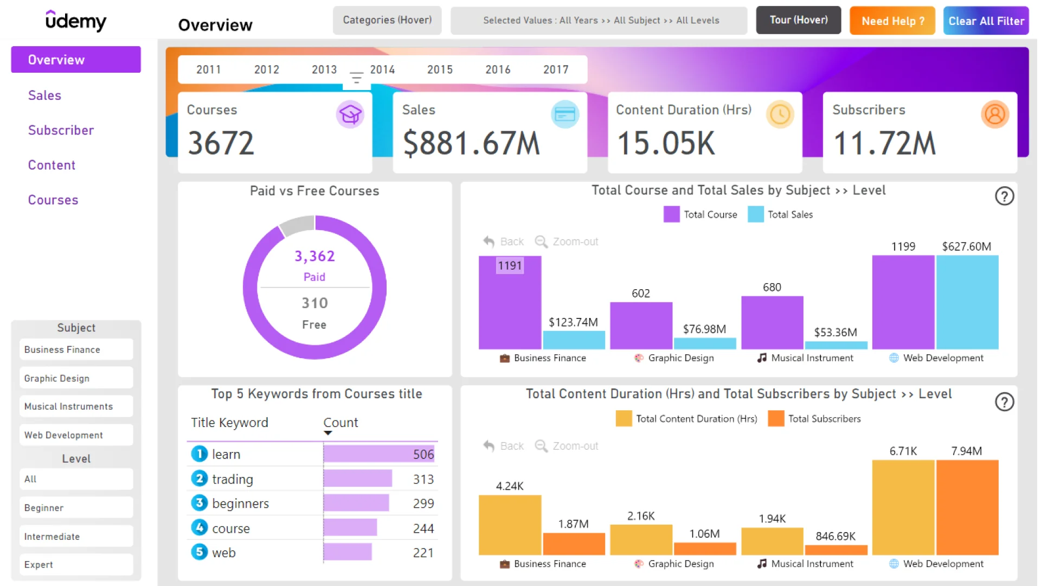The image size is (1041, 586).
Task: Filter by Business Finance subject
Action: 76,349
